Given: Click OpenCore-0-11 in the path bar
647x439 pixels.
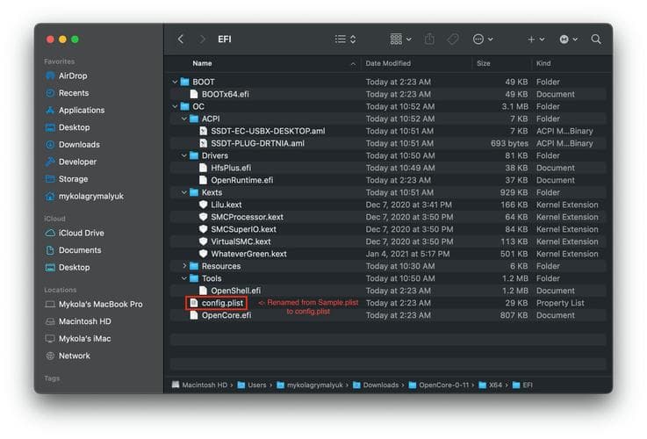Looking at the screenshot, I should point(439,385).
